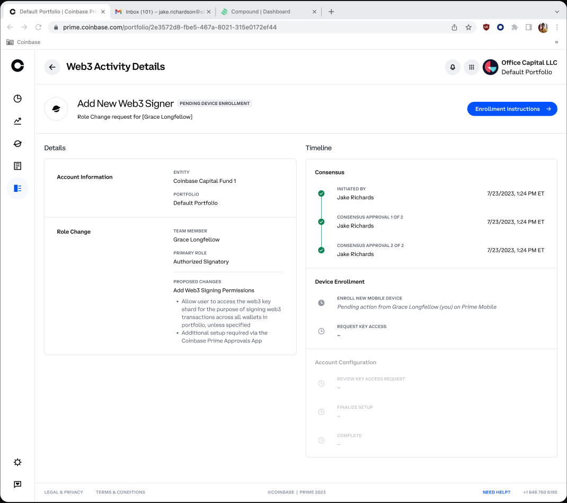
Task: Open the Web3 planet icon in sidebar
Action: tap(17, 144)
